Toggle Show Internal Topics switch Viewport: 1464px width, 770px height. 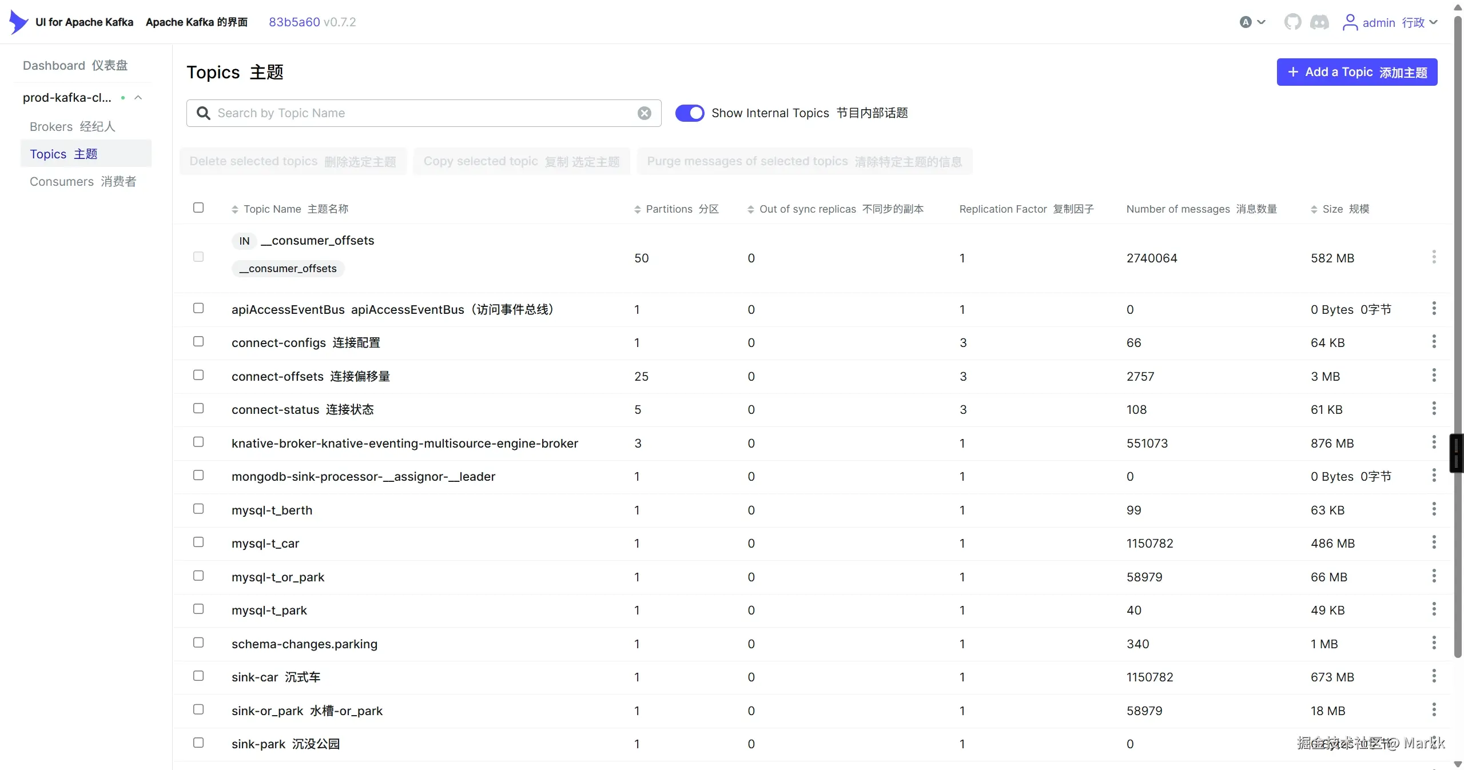coord(690,113)
